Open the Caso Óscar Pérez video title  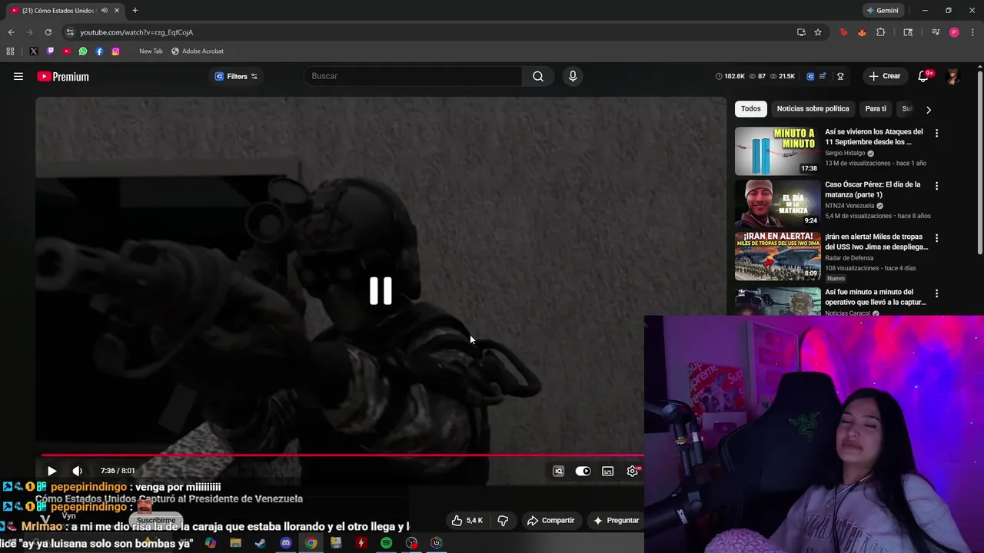(873, 190)
